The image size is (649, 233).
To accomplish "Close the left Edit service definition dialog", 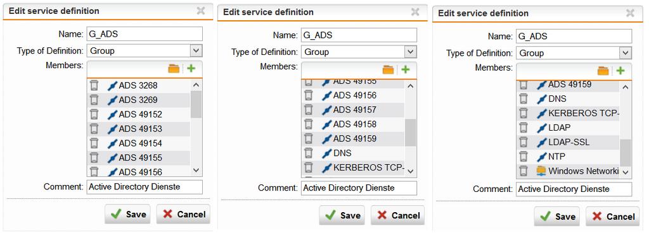I will click(201, 11).
